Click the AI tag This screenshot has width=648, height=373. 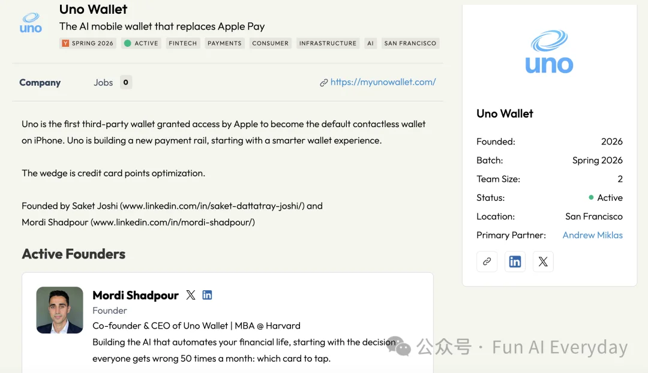(x=370, y=43)
